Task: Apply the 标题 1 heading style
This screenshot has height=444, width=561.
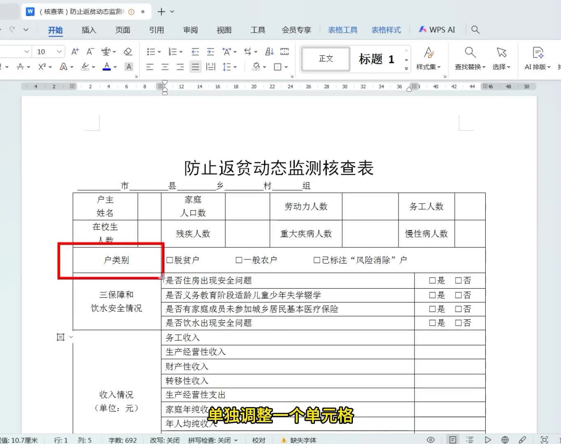Action: 376,59
